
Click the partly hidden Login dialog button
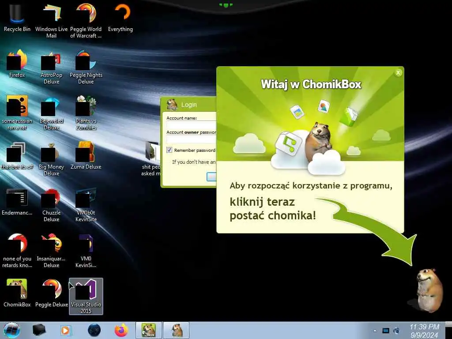tap(211, 177)
